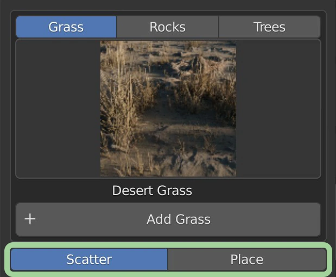
Task: Click the Desert Grass name label
Action: 152,191
